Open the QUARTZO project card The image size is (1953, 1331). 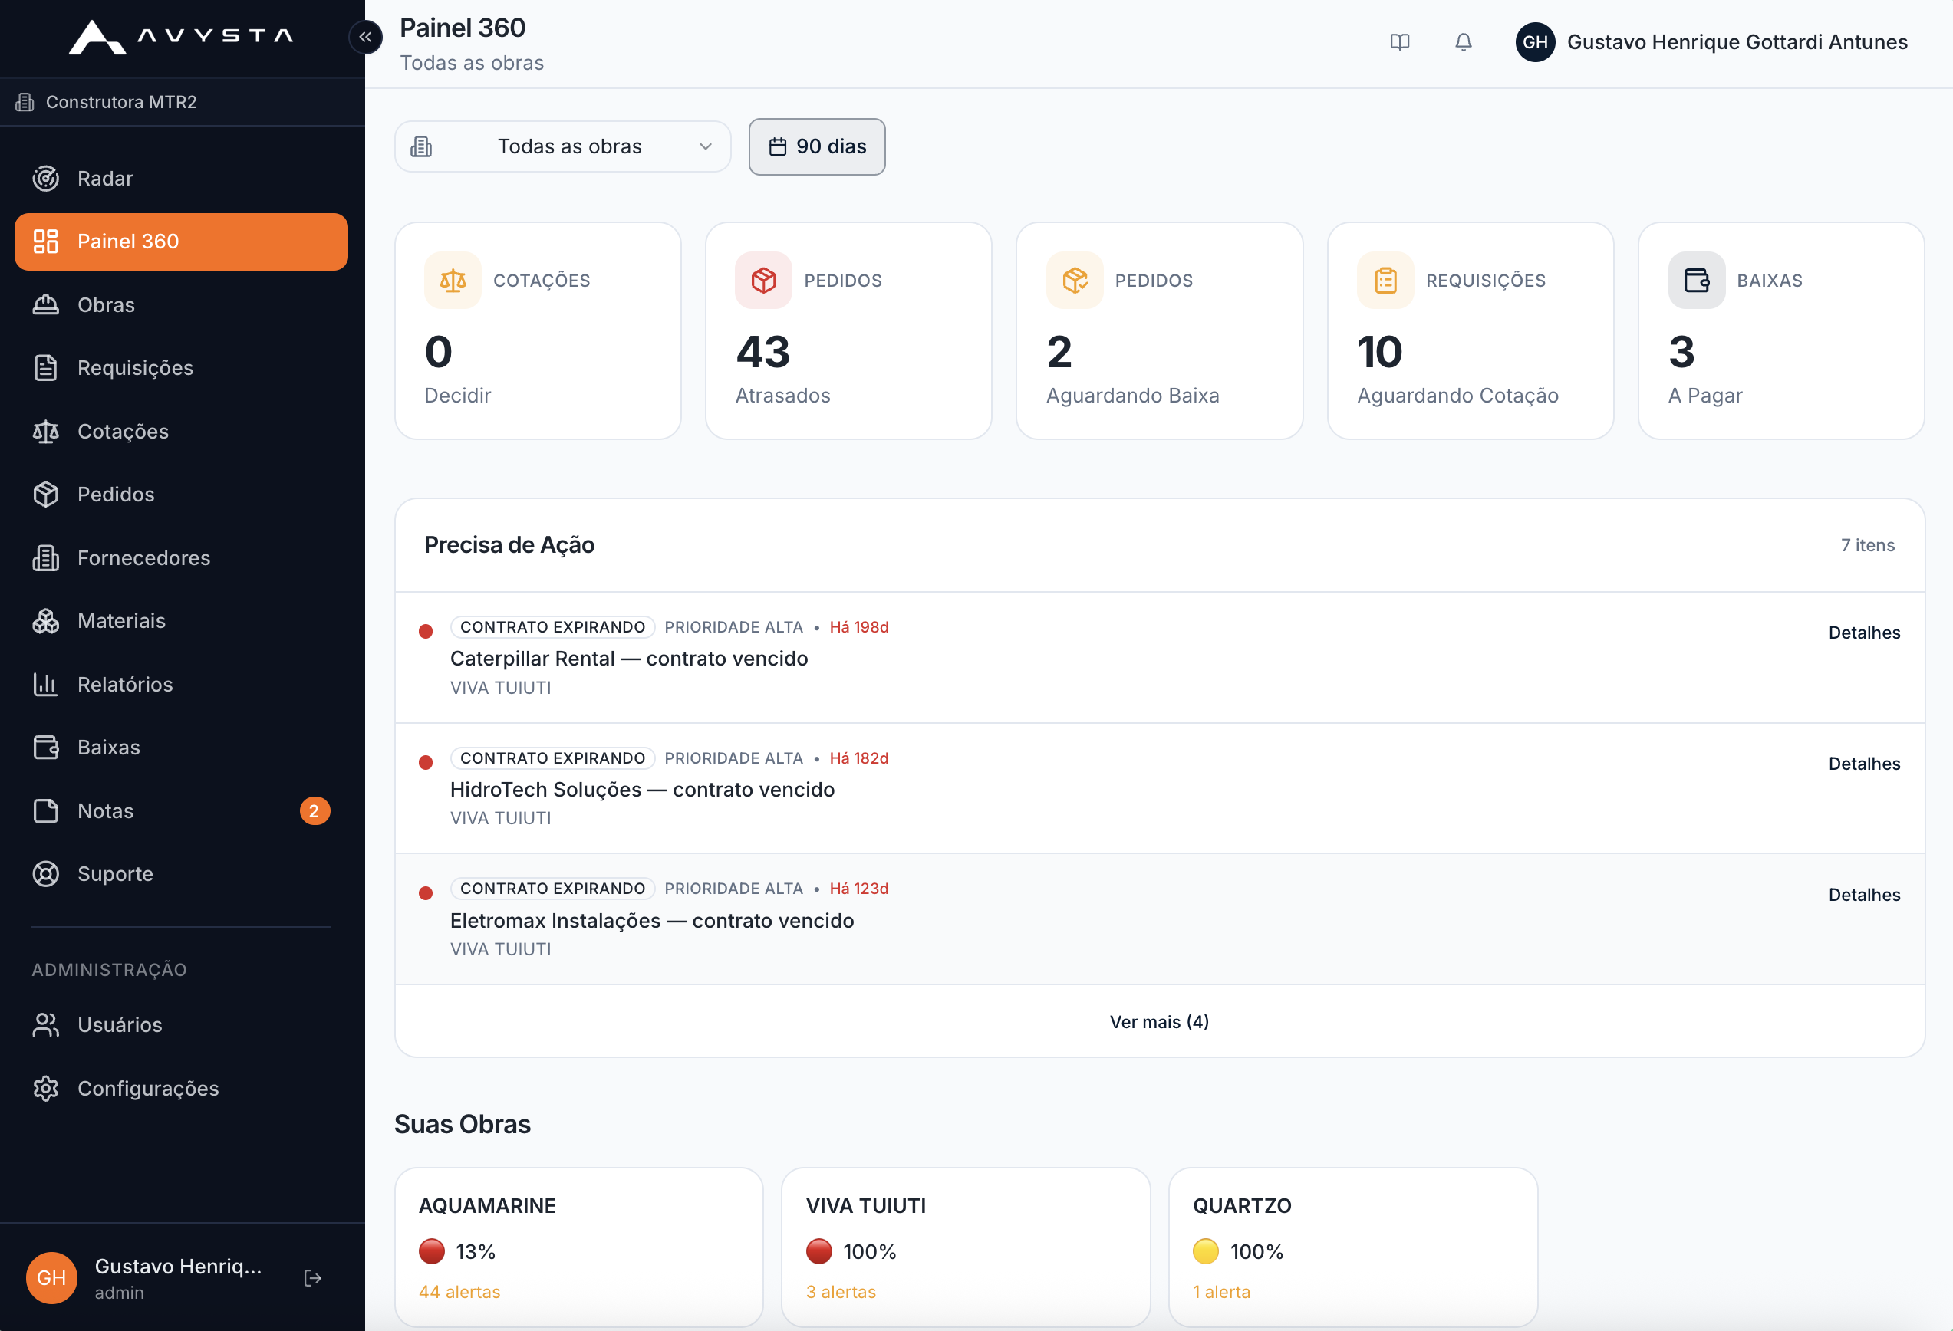(1353, 1246)
